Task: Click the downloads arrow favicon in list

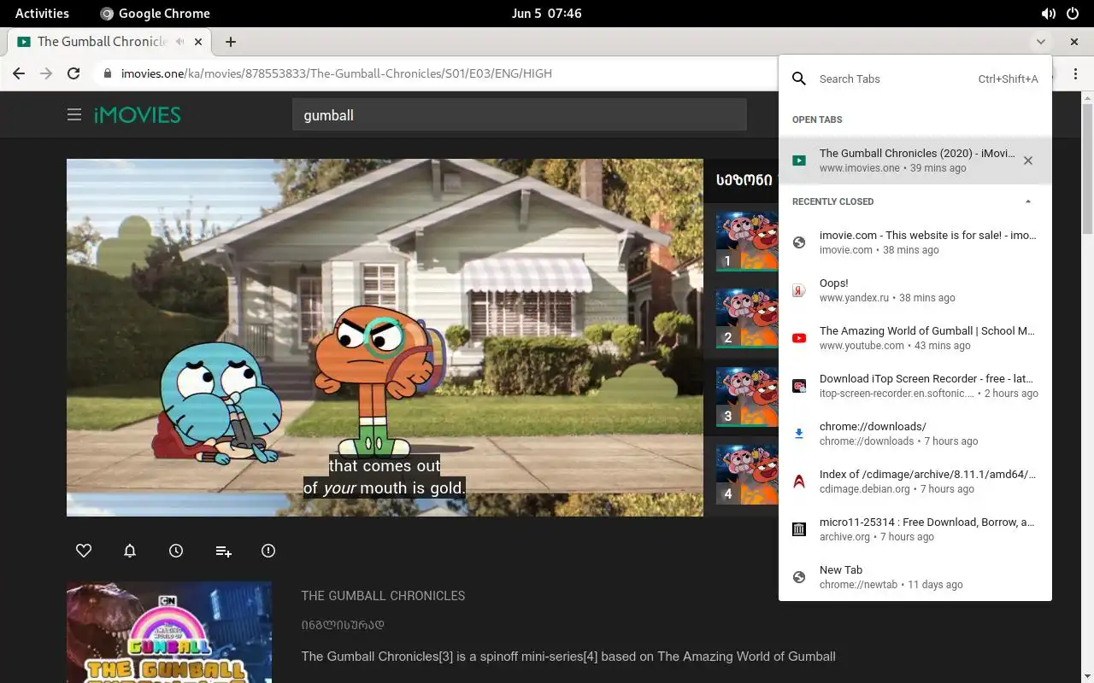Action: click(x=799, y=434)
